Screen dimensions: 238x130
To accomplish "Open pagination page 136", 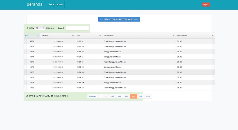I will coord(120,96).
